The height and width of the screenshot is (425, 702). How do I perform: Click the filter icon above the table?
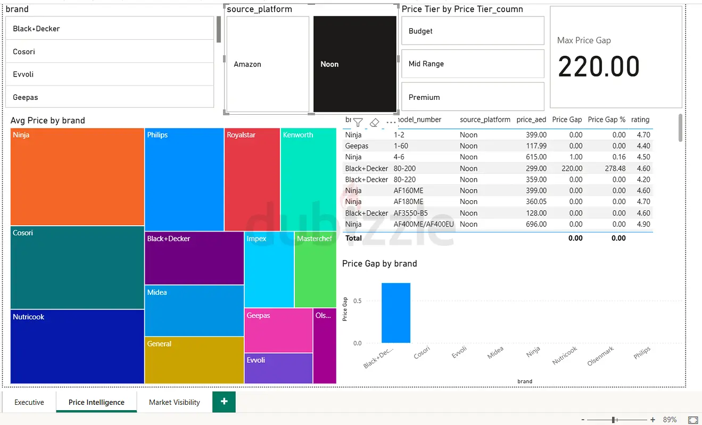pos(358,123)
